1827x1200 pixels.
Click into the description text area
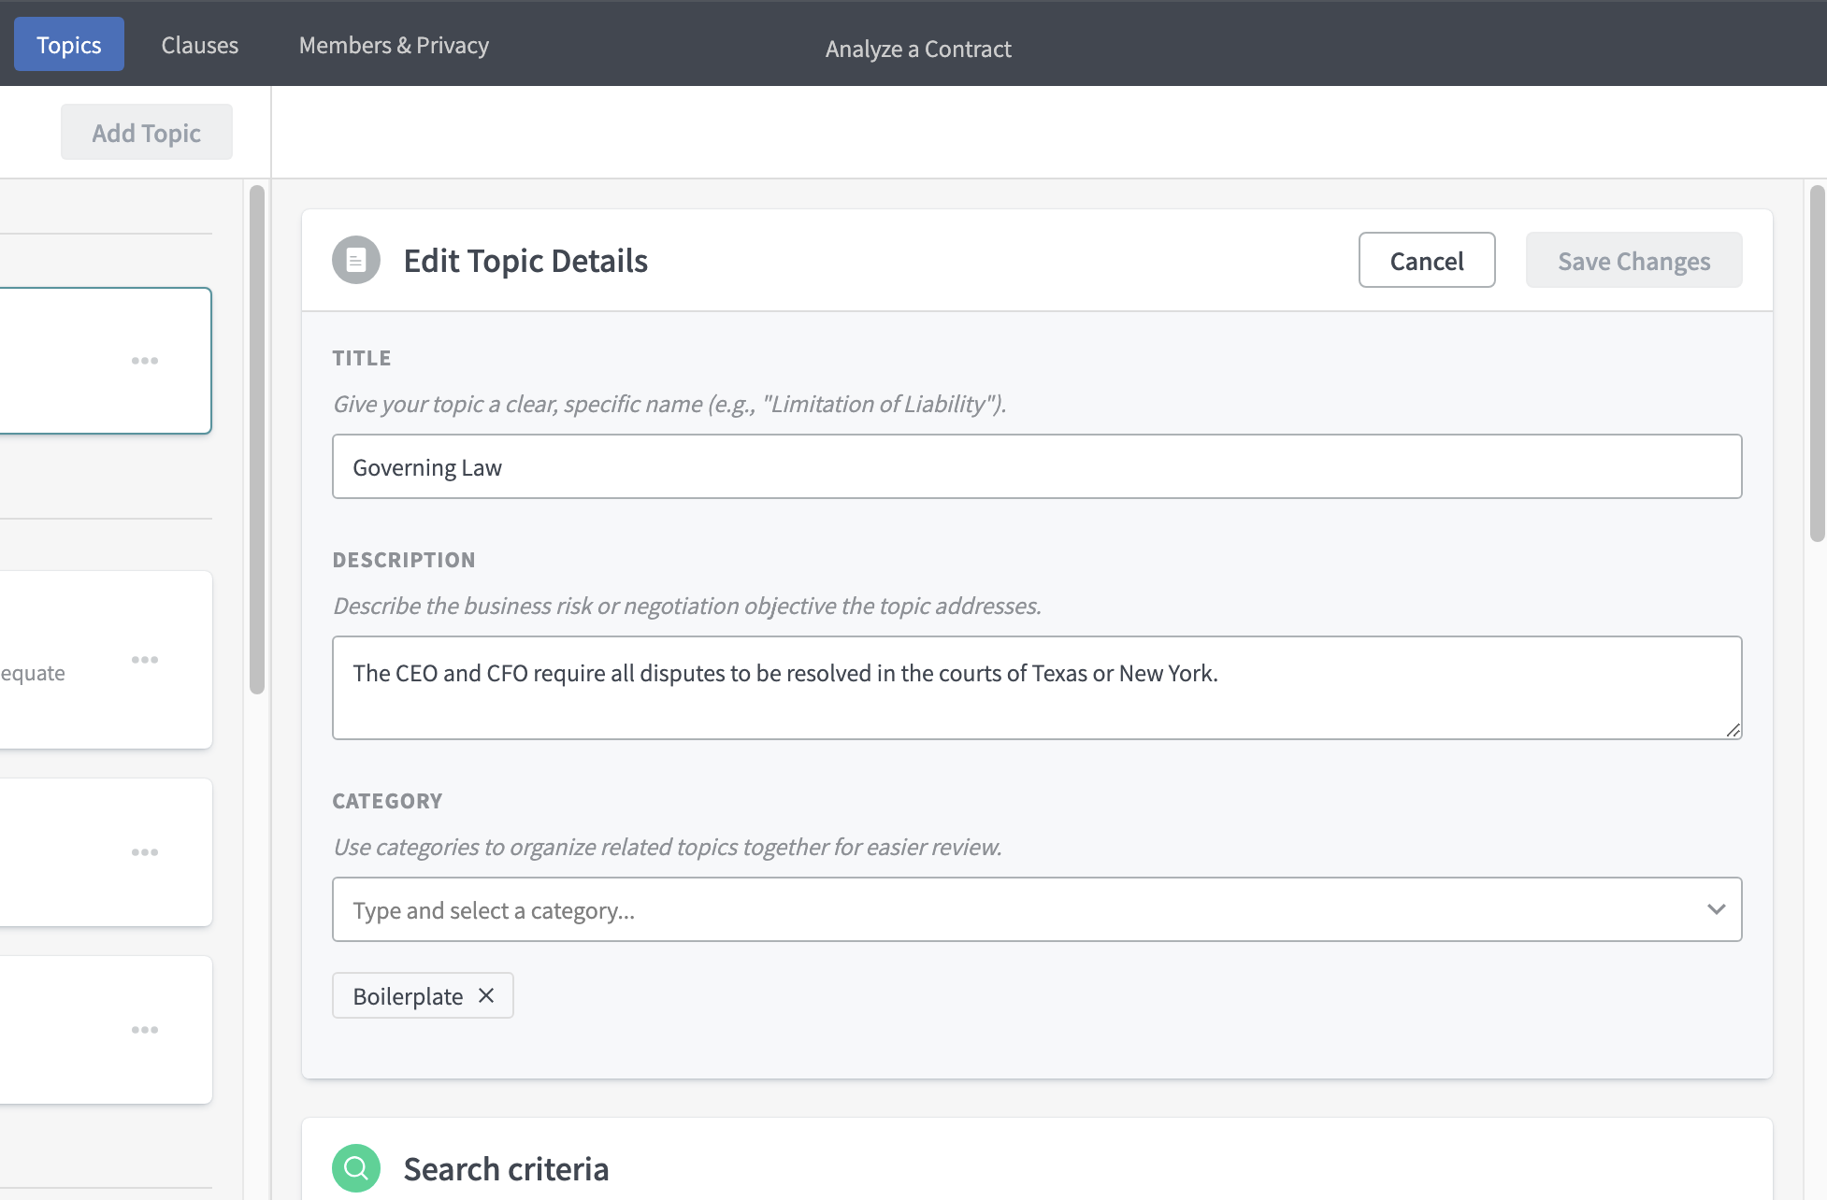pyautogui.click(x=1037, y=688)
